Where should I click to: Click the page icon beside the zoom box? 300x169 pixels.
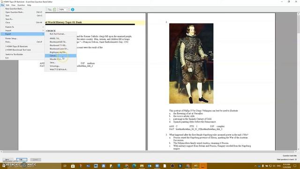pyautogui.click(x=54, y=9)
